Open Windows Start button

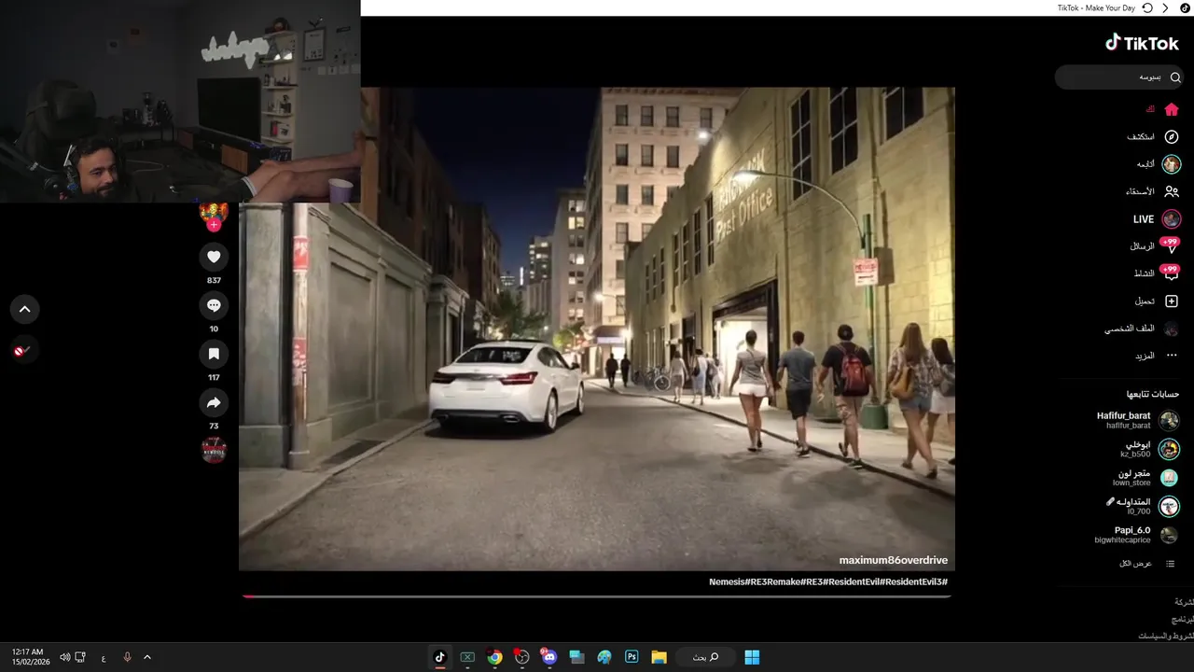point(752,657)
